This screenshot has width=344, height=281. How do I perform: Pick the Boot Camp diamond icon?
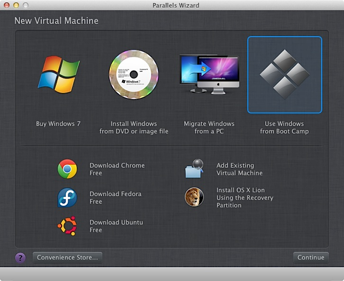pyautogui.click(x=285, y=74)
